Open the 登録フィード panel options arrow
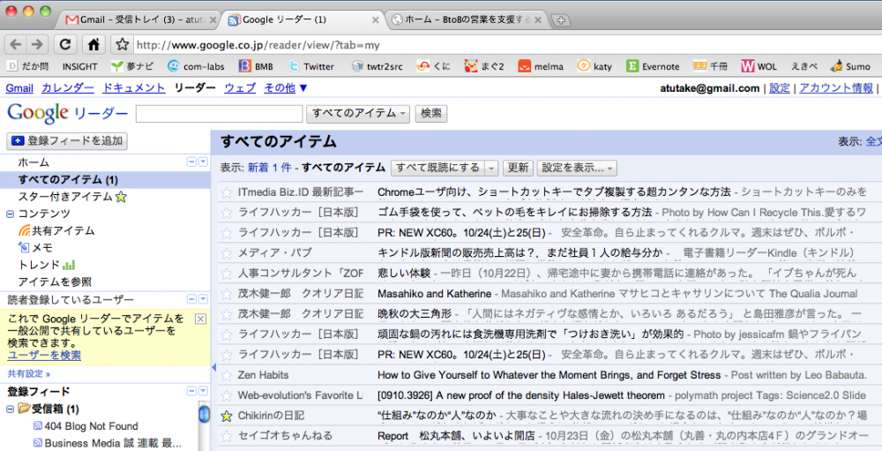The width and height of the screenshot is (882, 451). point(203,391)
